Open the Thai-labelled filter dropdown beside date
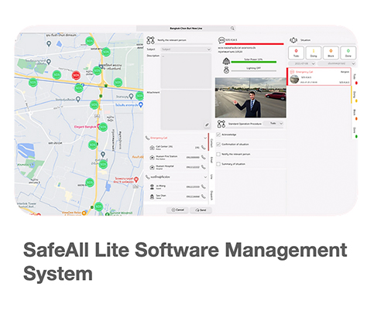374x311 pixels. tap(337, 63)
